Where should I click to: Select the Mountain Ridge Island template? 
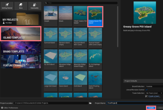(65, 59)
